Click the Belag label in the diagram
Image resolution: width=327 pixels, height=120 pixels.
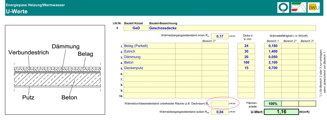tap(85, 54)
